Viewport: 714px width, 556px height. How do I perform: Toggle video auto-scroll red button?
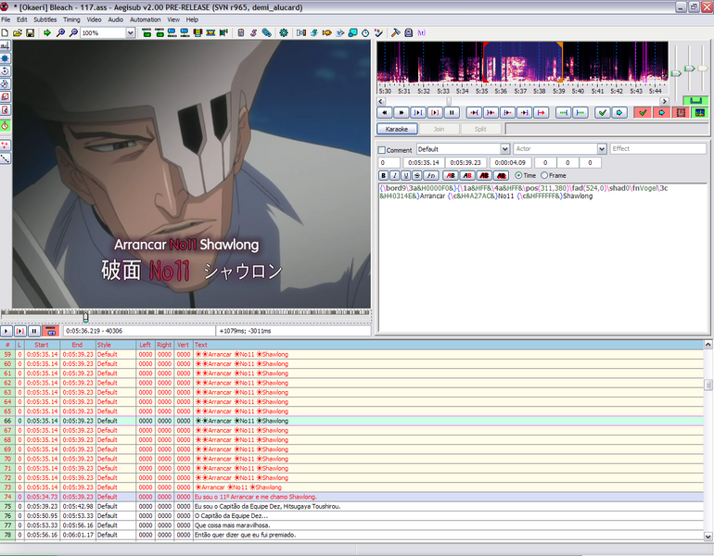[50, 331]
